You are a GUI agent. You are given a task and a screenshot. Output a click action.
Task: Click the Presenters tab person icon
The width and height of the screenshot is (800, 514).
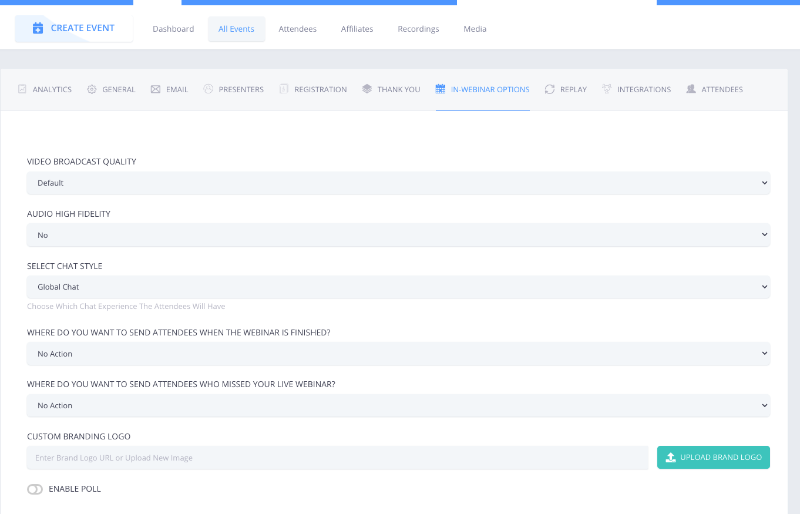[208, 89]
